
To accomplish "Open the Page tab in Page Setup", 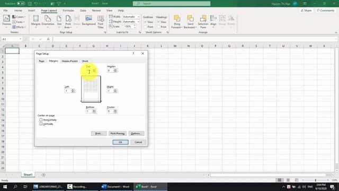I will coord(41,61).
